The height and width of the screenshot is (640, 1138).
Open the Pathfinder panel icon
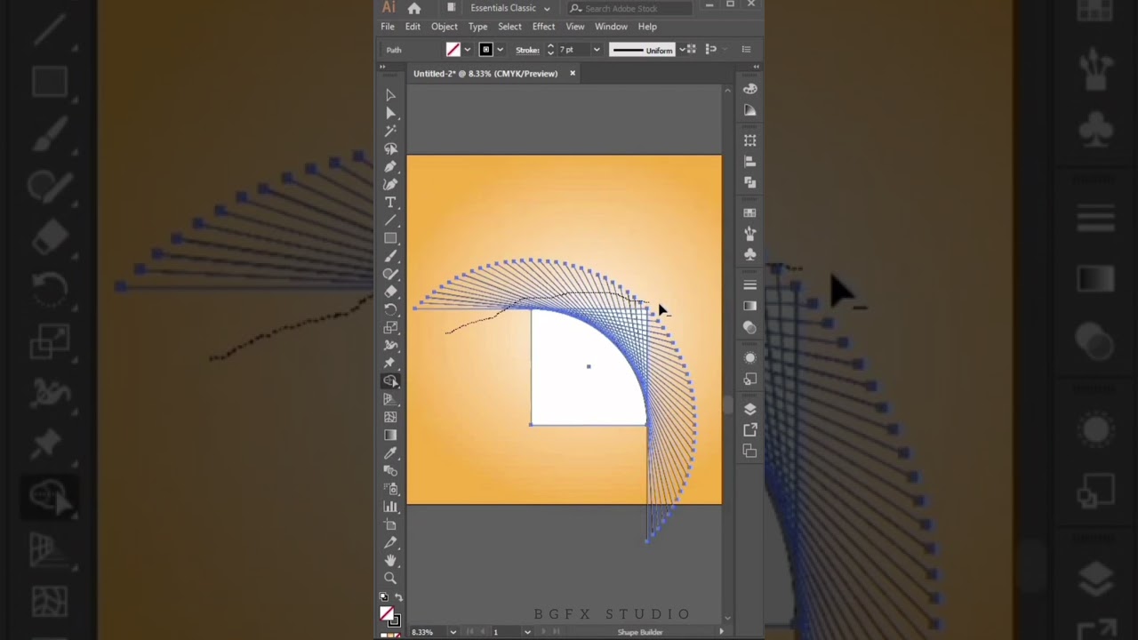click(x=750, y=182)
